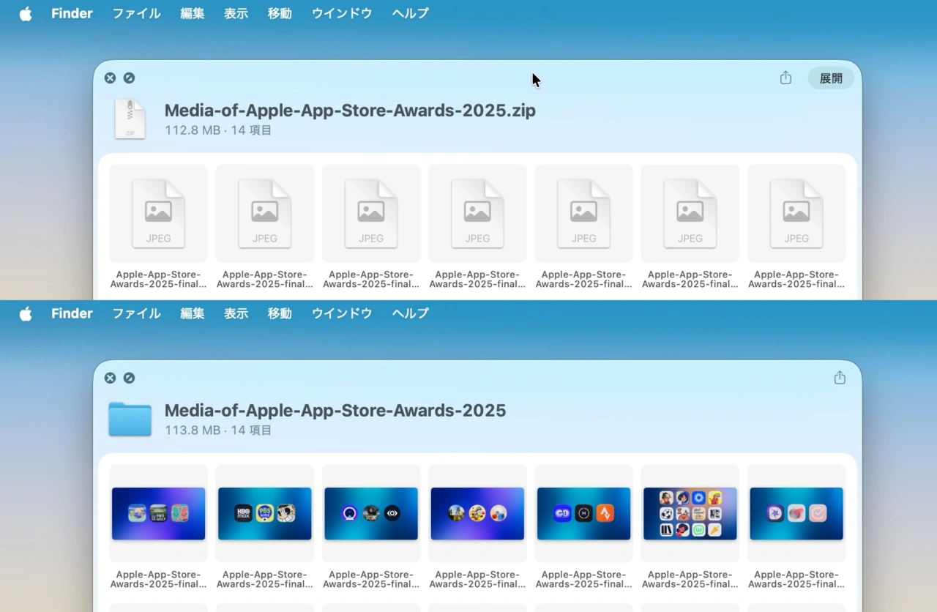Screen dimensions: 937x612
Task: Click the round button beside close in zip preview
Action: click(x=129, y=78)
